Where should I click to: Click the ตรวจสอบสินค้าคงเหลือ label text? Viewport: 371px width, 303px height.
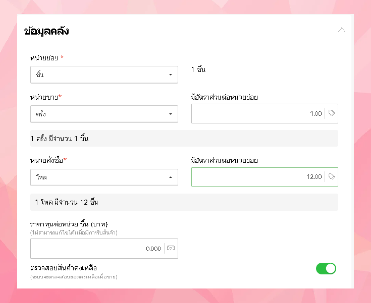tap(64, 268)
